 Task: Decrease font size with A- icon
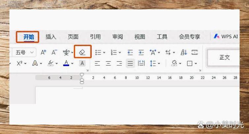(54, 52)
